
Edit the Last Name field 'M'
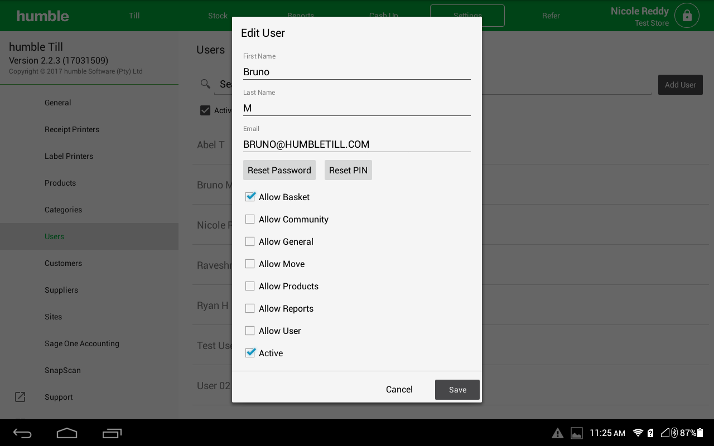357,108
